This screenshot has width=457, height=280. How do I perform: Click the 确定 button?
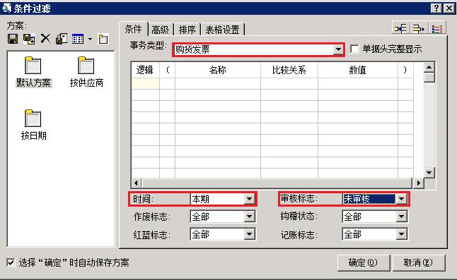click(364, 263)
